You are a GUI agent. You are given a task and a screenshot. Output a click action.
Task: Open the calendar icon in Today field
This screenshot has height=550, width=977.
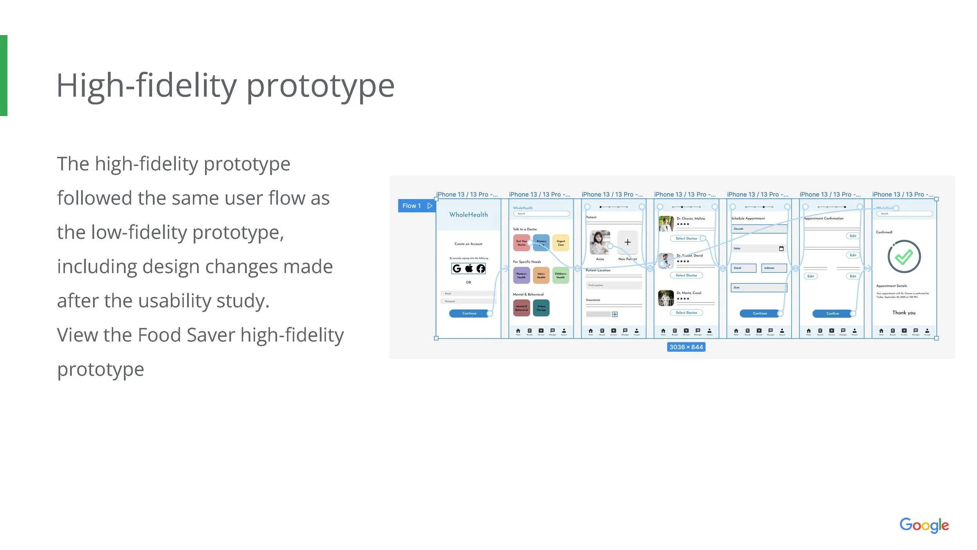[x=781, y=249]
